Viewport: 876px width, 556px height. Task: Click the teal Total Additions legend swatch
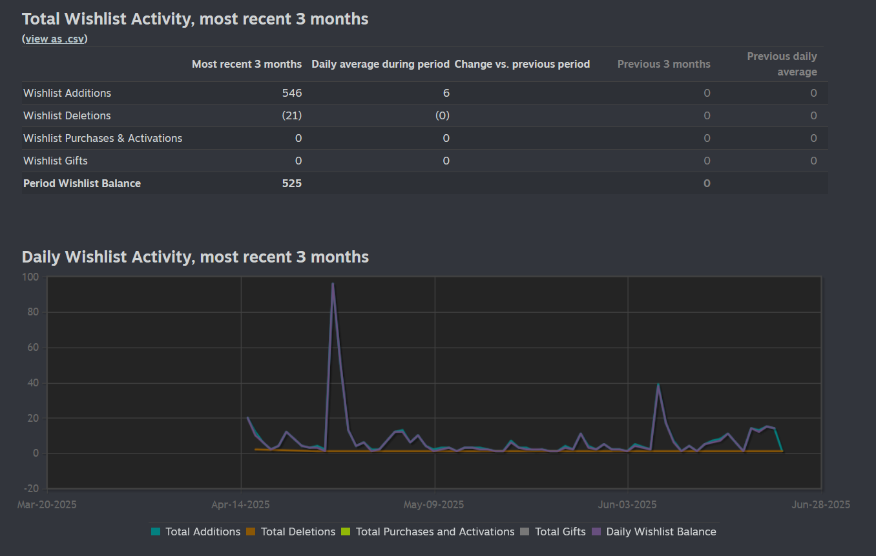tap(156, 532)
